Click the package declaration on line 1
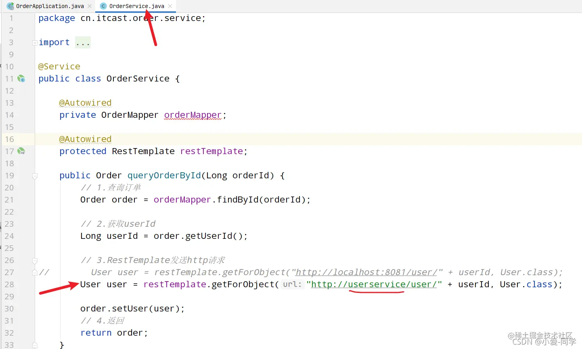582x349 pixels. pyautogui.click(x=122, y=18)
